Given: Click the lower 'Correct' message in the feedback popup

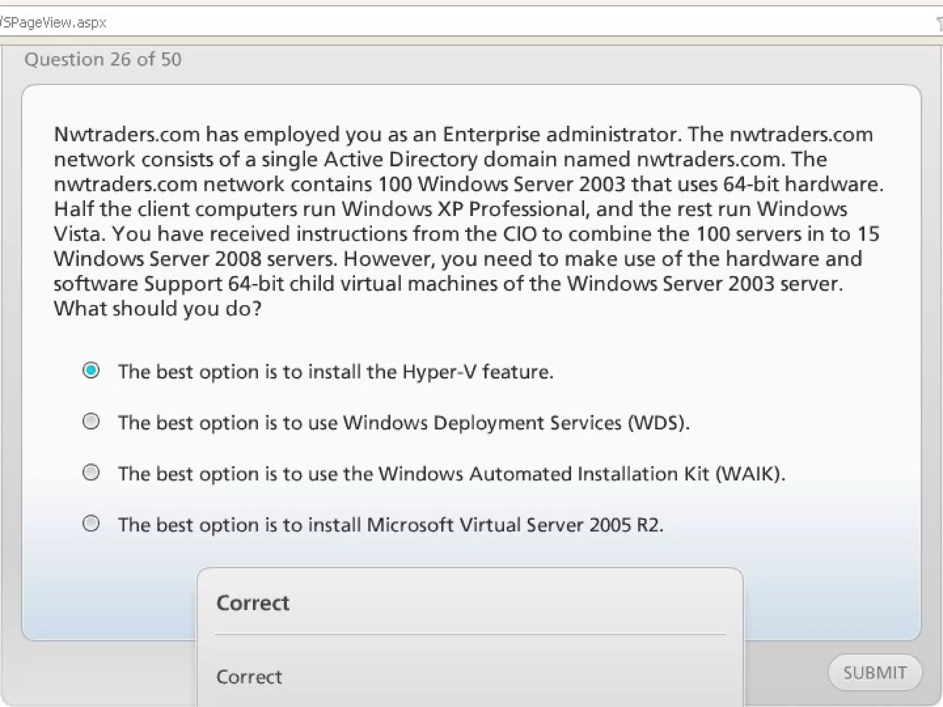Looking at the screenshot, I should [x=249, y=677].
